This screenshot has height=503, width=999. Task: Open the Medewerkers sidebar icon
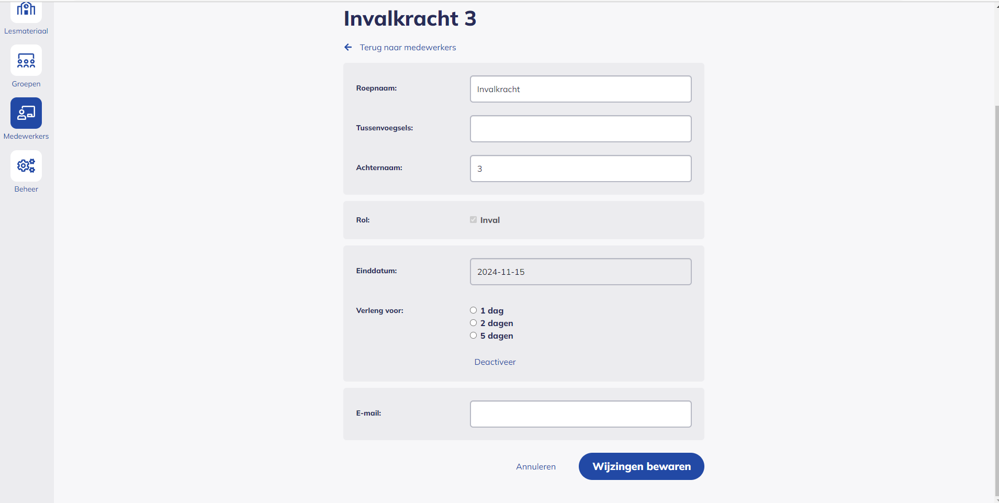pos(26,113)
